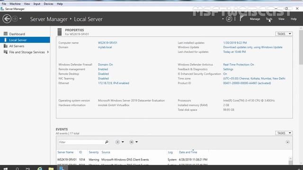
Task: Click the mylab.local domain link
Action: (x=105, y=47)
